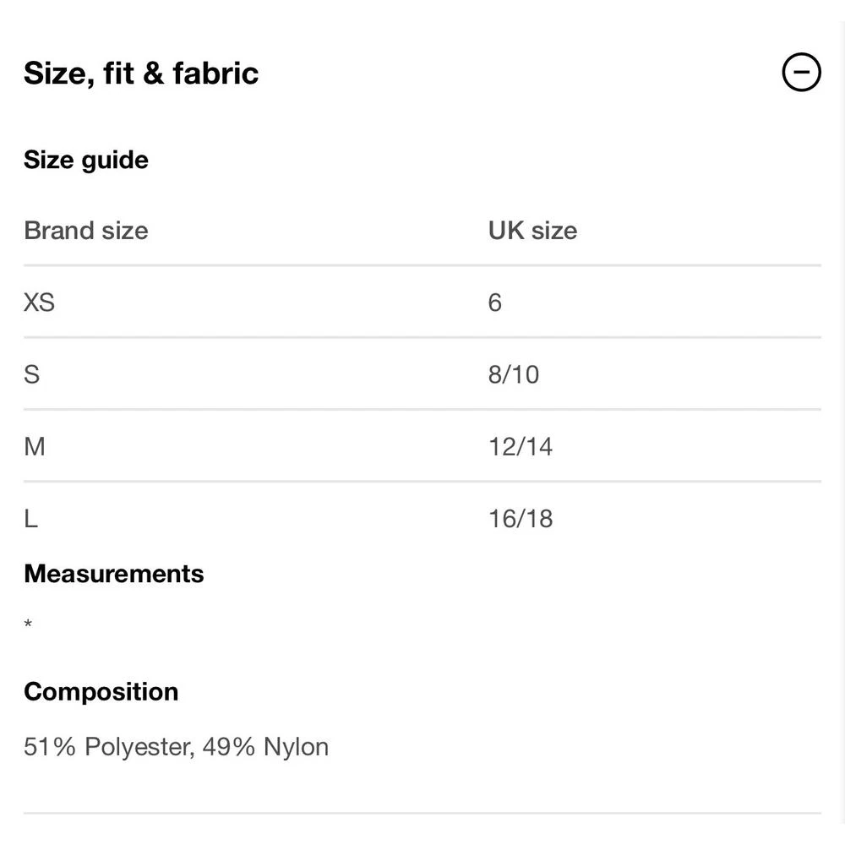Viewport: 845px width, 845px height.
Task: Click the "49% Nylon" text
Action: [x=265, y=747]
